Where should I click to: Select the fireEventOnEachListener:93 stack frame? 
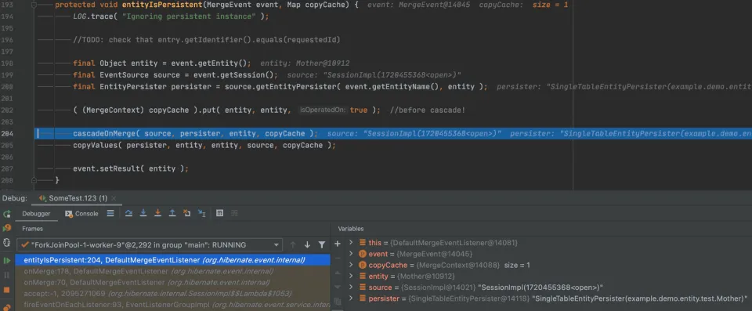(172, 304)
